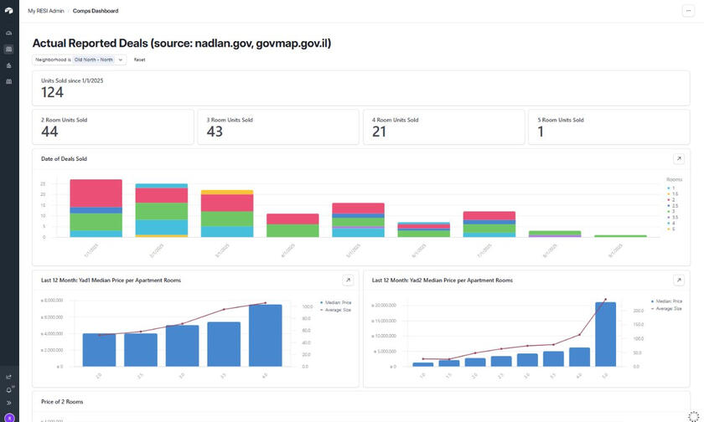Screen dimensions: 704x422
Task: Toggle Average Size series in Yad1 legend
Action: pos(335,310)
